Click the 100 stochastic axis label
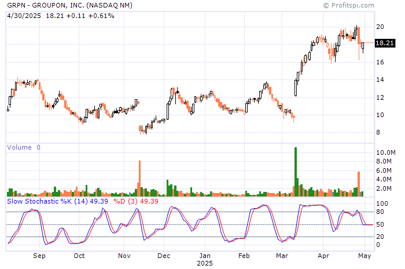This screenshot has height=269, width=405. point(382,203)
